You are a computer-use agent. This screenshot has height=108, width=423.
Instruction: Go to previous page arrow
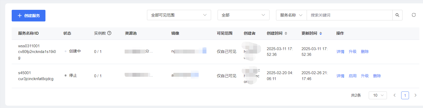tap(394, 95)
